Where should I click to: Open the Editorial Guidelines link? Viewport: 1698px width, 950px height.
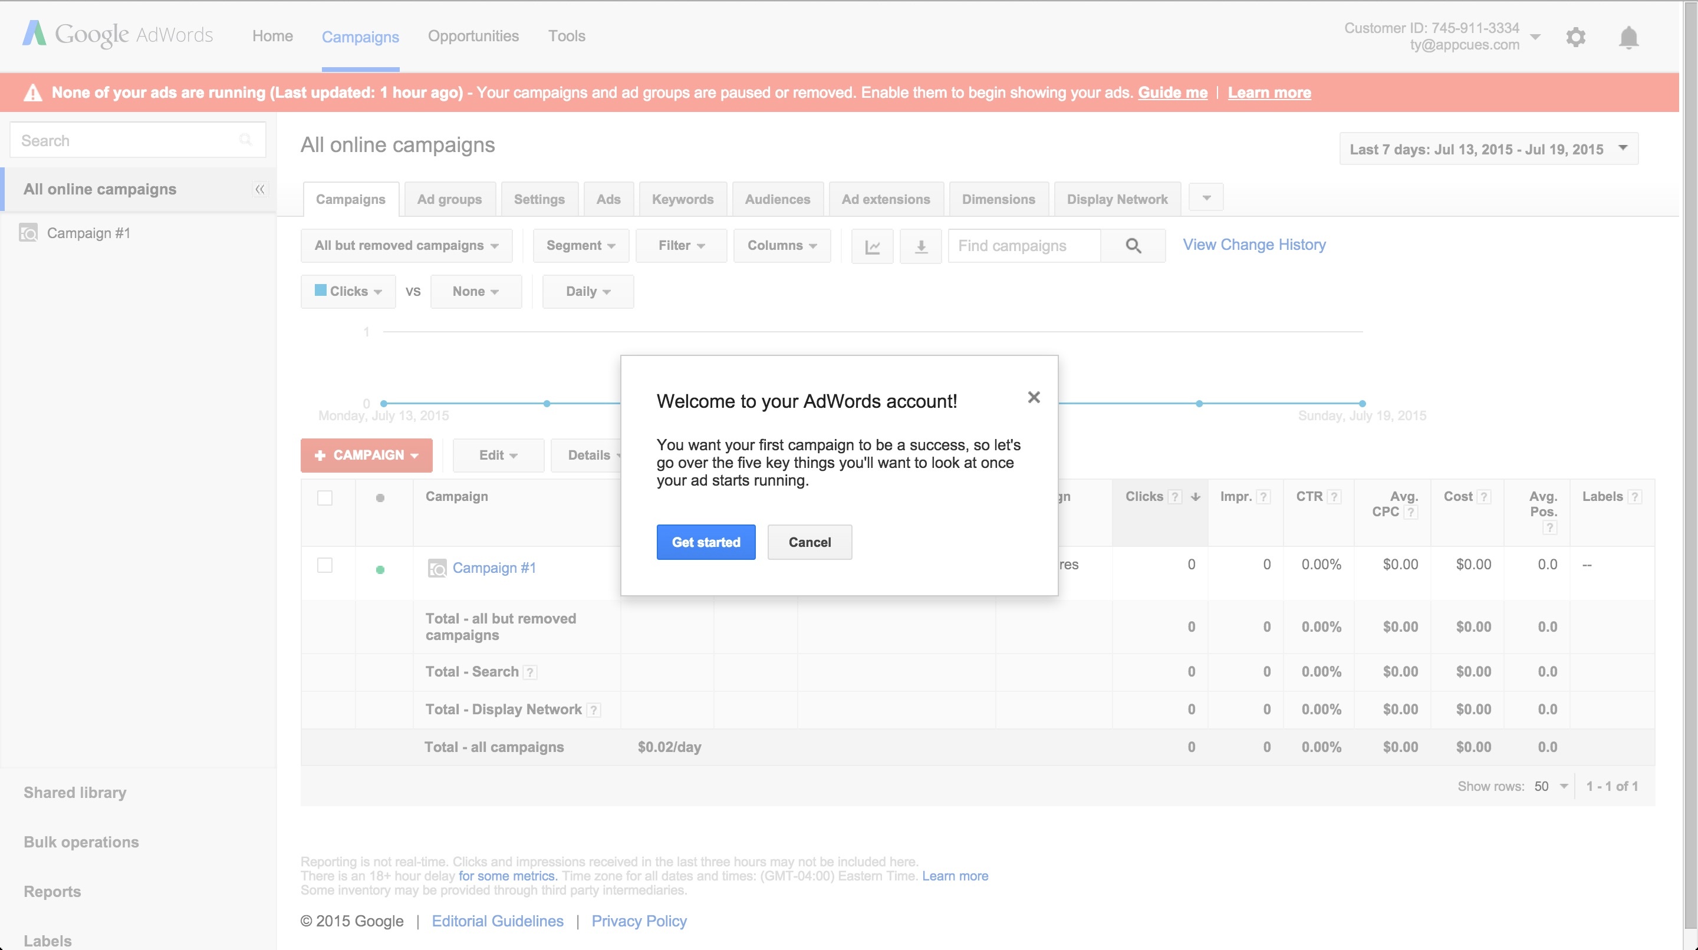point(498,921)
